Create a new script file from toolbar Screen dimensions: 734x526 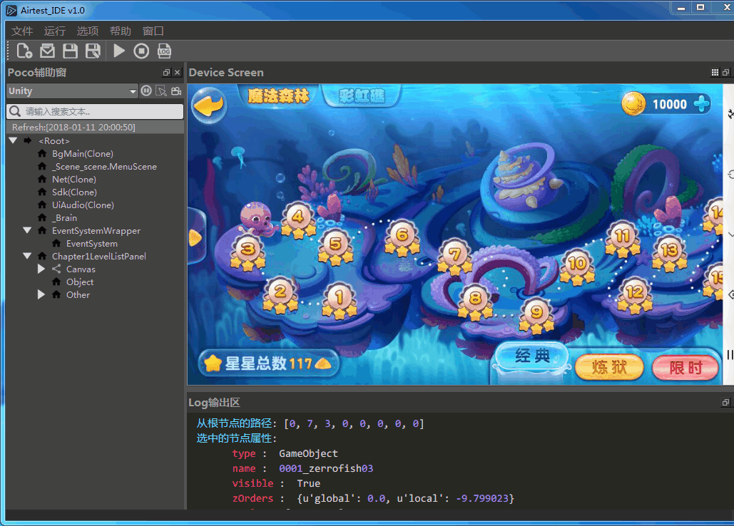coord(24,51)
